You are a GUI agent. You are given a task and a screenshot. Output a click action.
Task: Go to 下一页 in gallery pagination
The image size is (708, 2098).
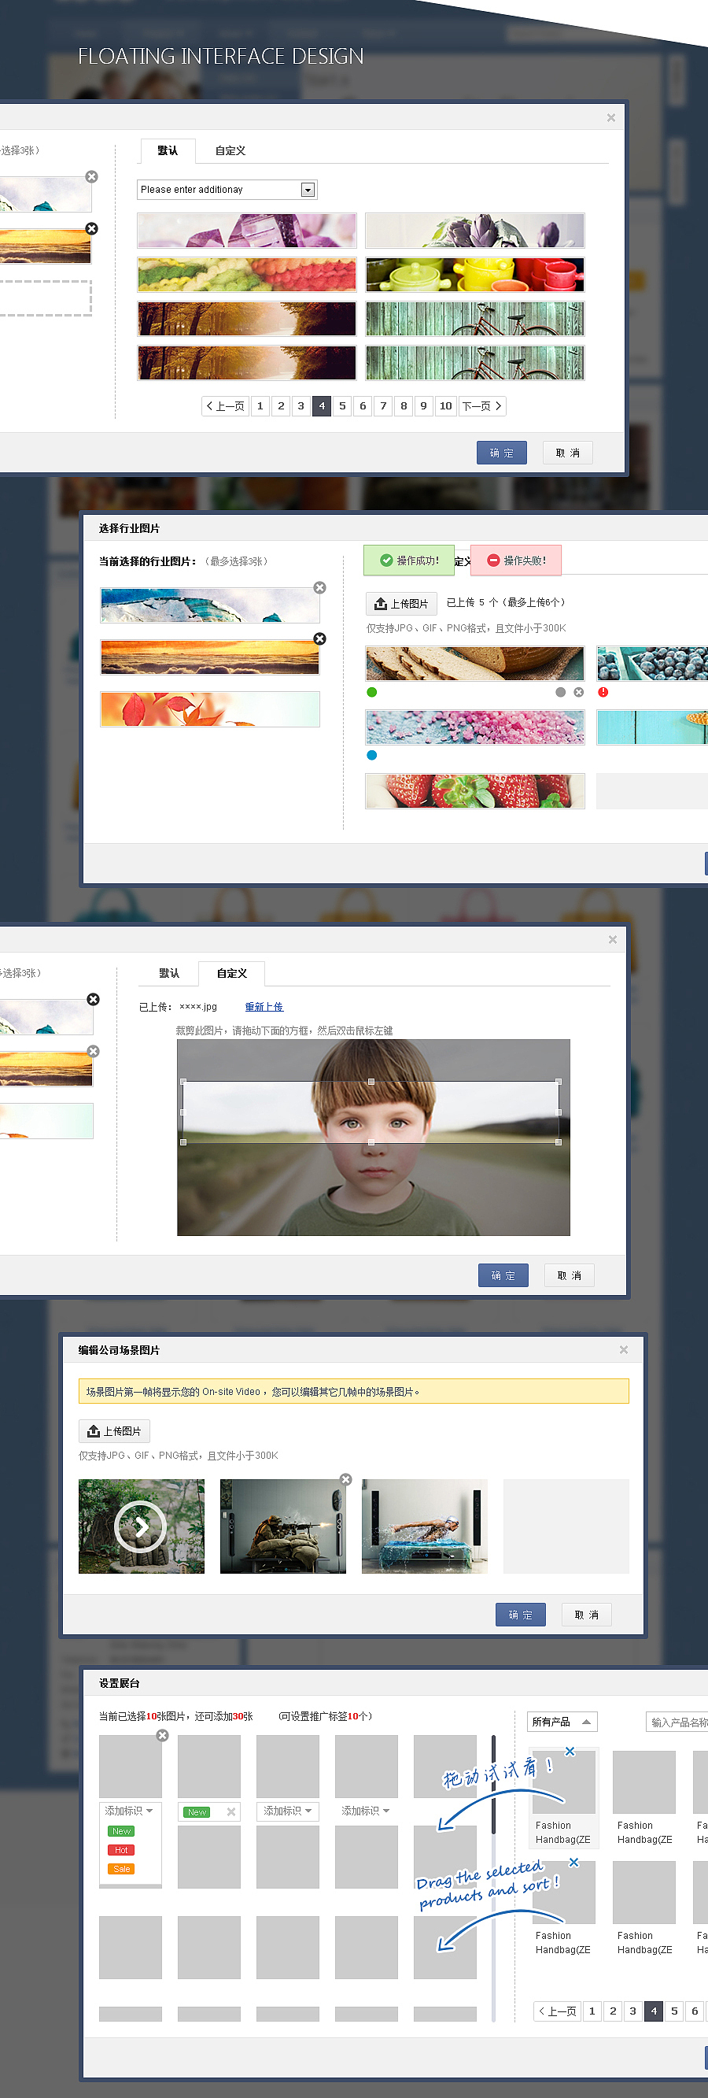click(481, 405)
